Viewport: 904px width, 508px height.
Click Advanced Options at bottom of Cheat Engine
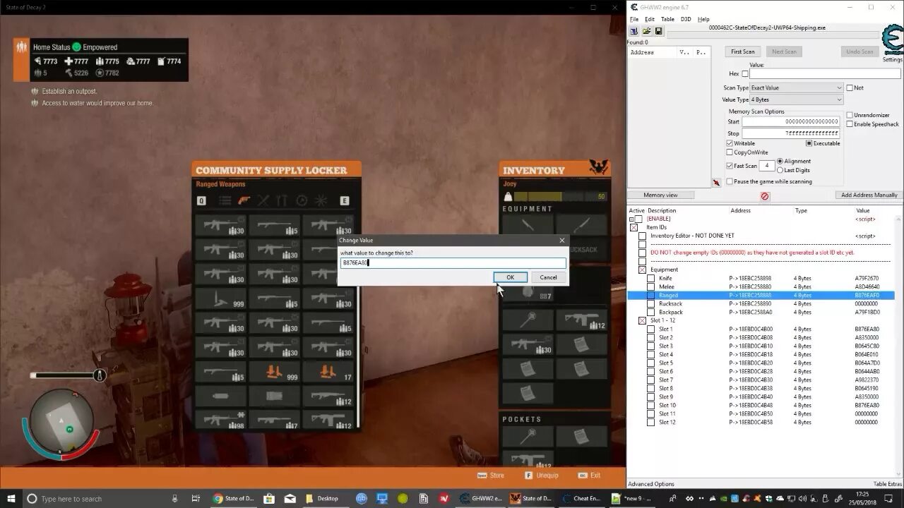click(650, 484)
